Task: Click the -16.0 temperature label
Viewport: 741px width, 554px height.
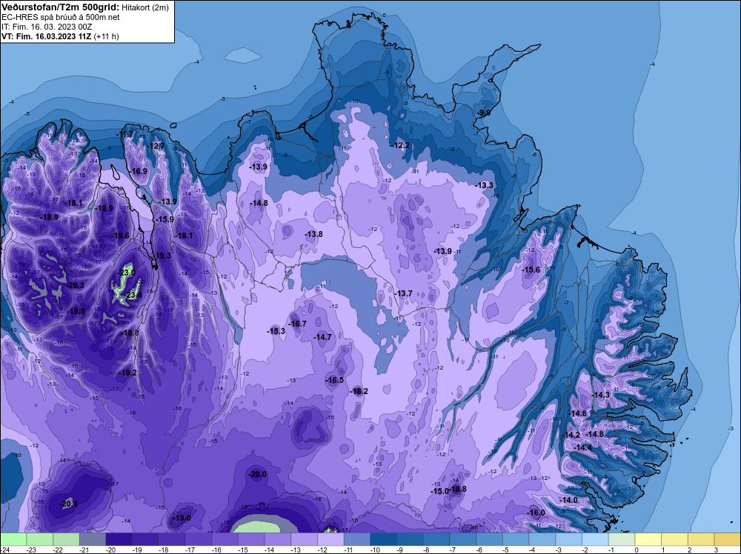Action: point(536,513)
